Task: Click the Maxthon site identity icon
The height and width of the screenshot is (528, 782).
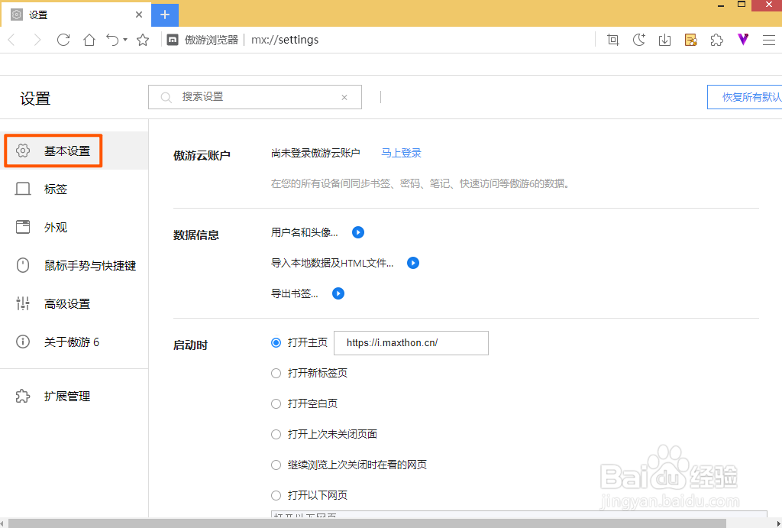Action: (173, 40)
